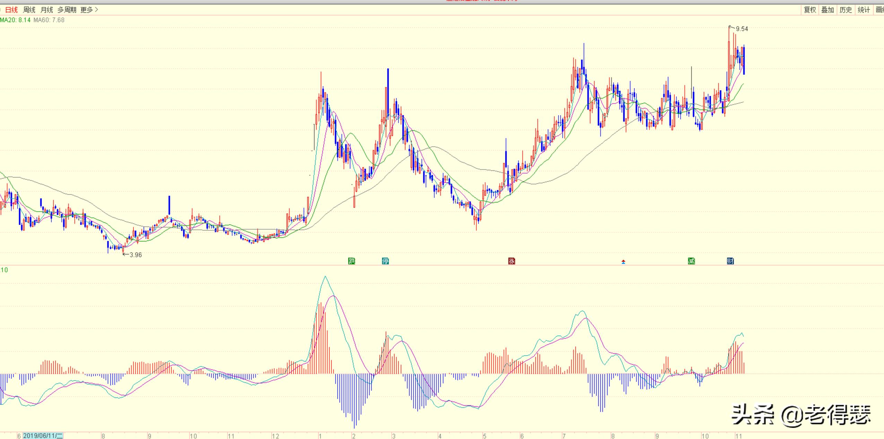This screenshot has height=439, width=884.
Task: Open the 多周期 multi-period view
Action: coord(67,10)
